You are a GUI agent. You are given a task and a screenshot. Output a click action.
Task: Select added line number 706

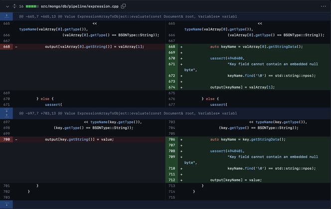click(172, 139)
